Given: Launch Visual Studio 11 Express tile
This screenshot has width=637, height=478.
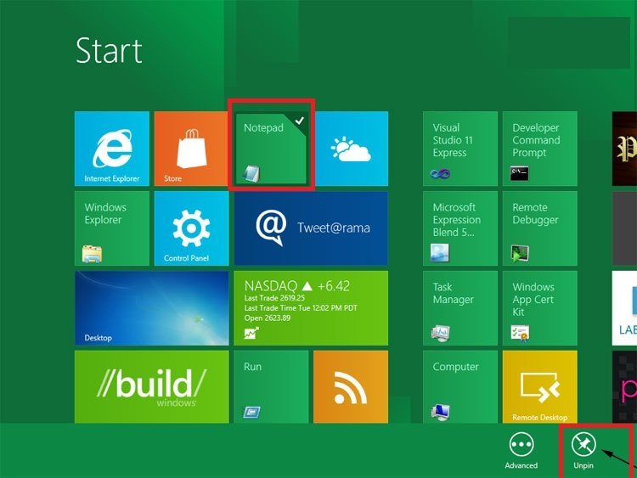Looking at the screenshot, I should (x=459, y=149).
